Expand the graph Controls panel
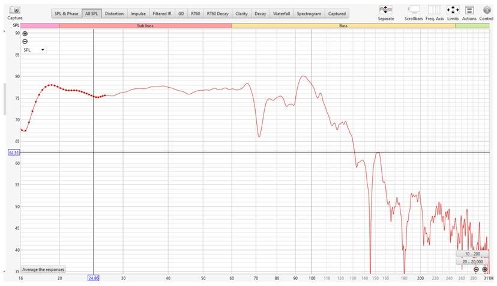 point(487,10)
